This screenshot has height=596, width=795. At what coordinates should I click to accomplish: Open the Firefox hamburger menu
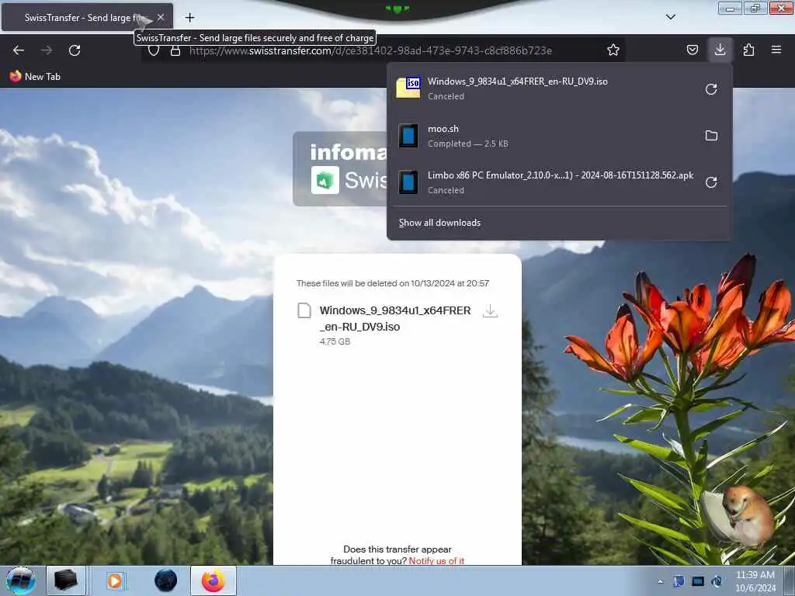[x=776, y=50]
